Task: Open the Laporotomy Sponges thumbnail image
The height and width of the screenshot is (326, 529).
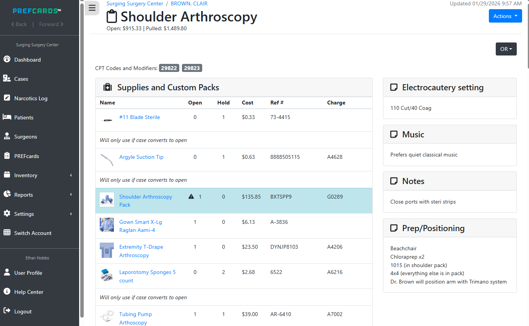Action: click(x=107, y=275)
